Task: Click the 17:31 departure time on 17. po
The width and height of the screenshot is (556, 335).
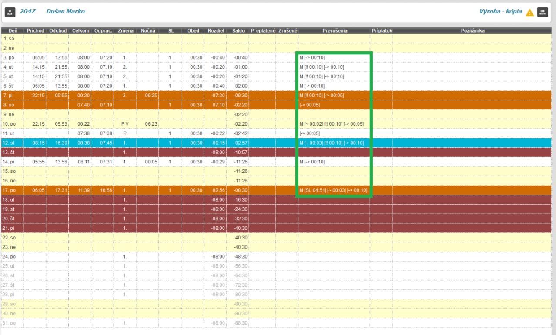Action: pyautogui.click(x=58, y=190)
